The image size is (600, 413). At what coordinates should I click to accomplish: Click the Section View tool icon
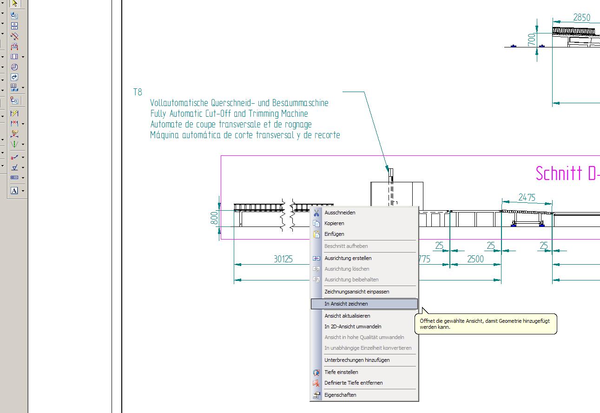14,56
